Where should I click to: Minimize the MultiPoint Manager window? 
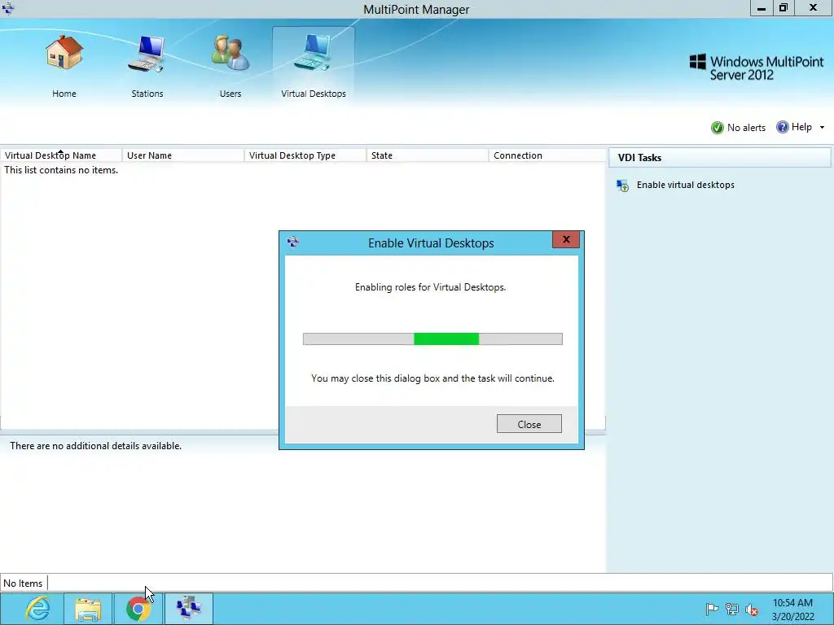[762, 8]
